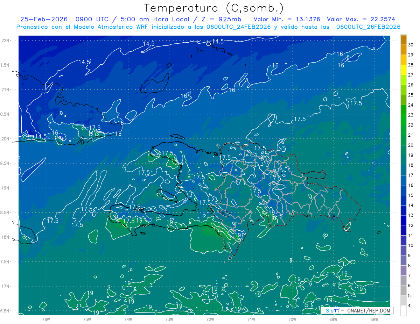The image size is (420, 324).
Task: Pick the teal swatch between 18 and 19
Action: click(x=404, y=160)
